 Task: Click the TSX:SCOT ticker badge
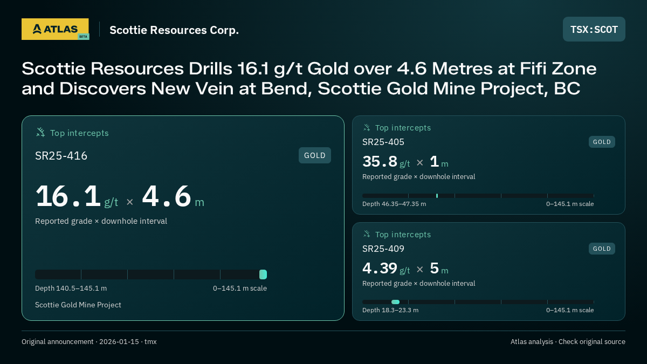click(x=594, y=29)
